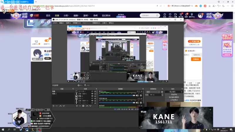
Task: Remove the selected scene with the minus icon in Scenes panel
Action: click(57, 106)
